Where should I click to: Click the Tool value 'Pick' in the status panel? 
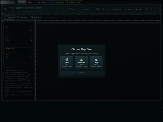tap(30, 31)
